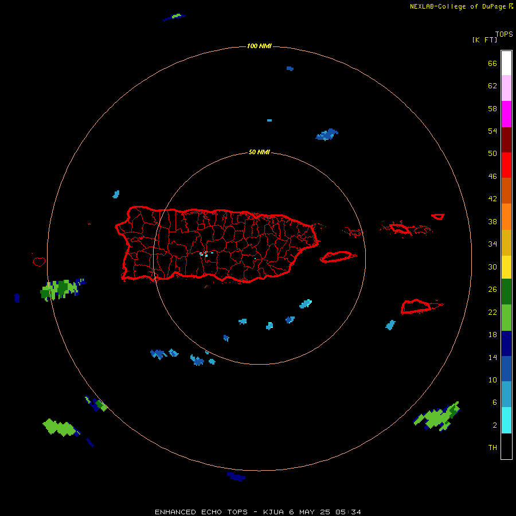Click the navy echo below the southern 100 NMI ring
The image size is (516, 516).
[x=236, y=476]
